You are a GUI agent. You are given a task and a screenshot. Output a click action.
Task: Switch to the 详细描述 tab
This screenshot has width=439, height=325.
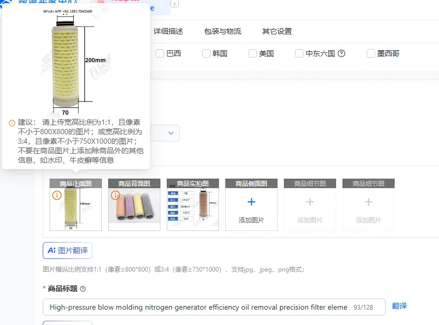tap(168, 31)
